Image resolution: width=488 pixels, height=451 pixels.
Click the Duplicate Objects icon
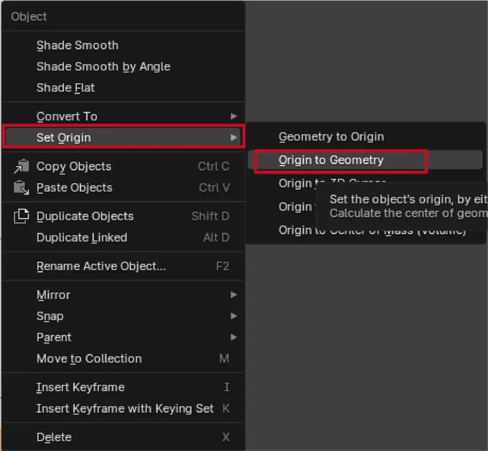click(22, 216)
